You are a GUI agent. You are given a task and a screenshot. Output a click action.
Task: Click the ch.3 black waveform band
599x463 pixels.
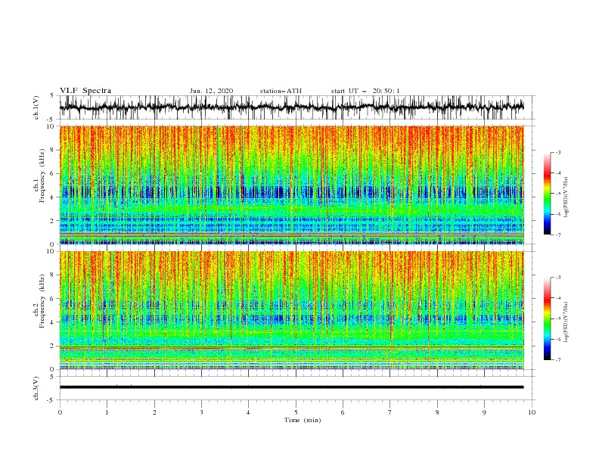click(x=291, y=387)
